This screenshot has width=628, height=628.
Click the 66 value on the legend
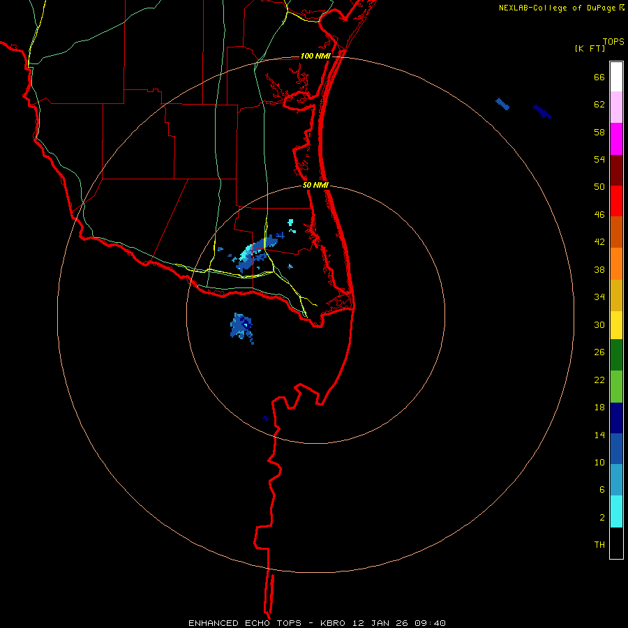599,77
